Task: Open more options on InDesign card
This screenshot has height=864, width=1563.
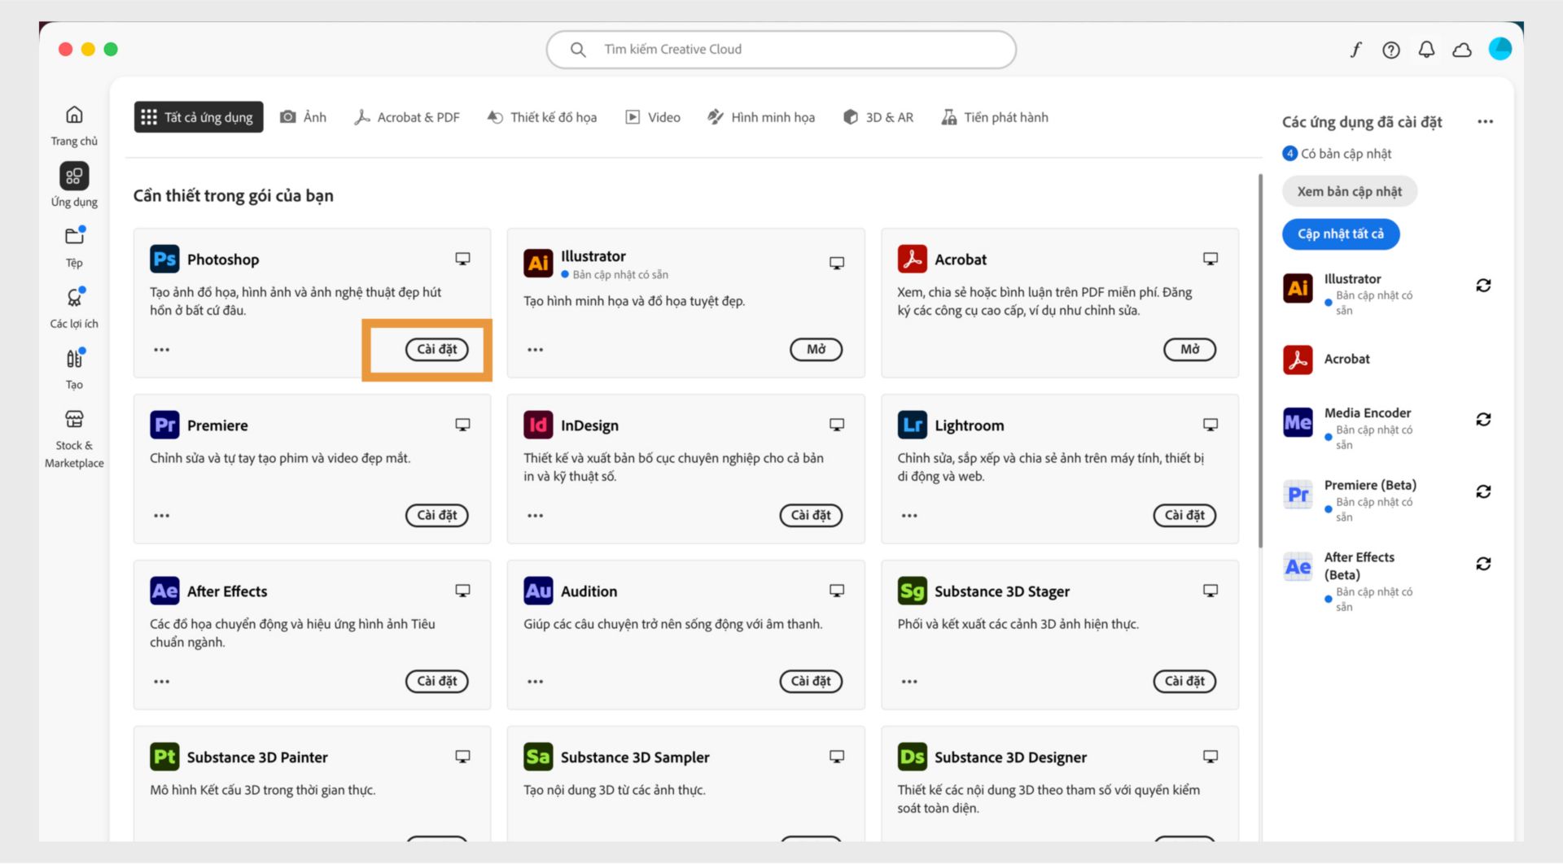Action: pos(535,516)
